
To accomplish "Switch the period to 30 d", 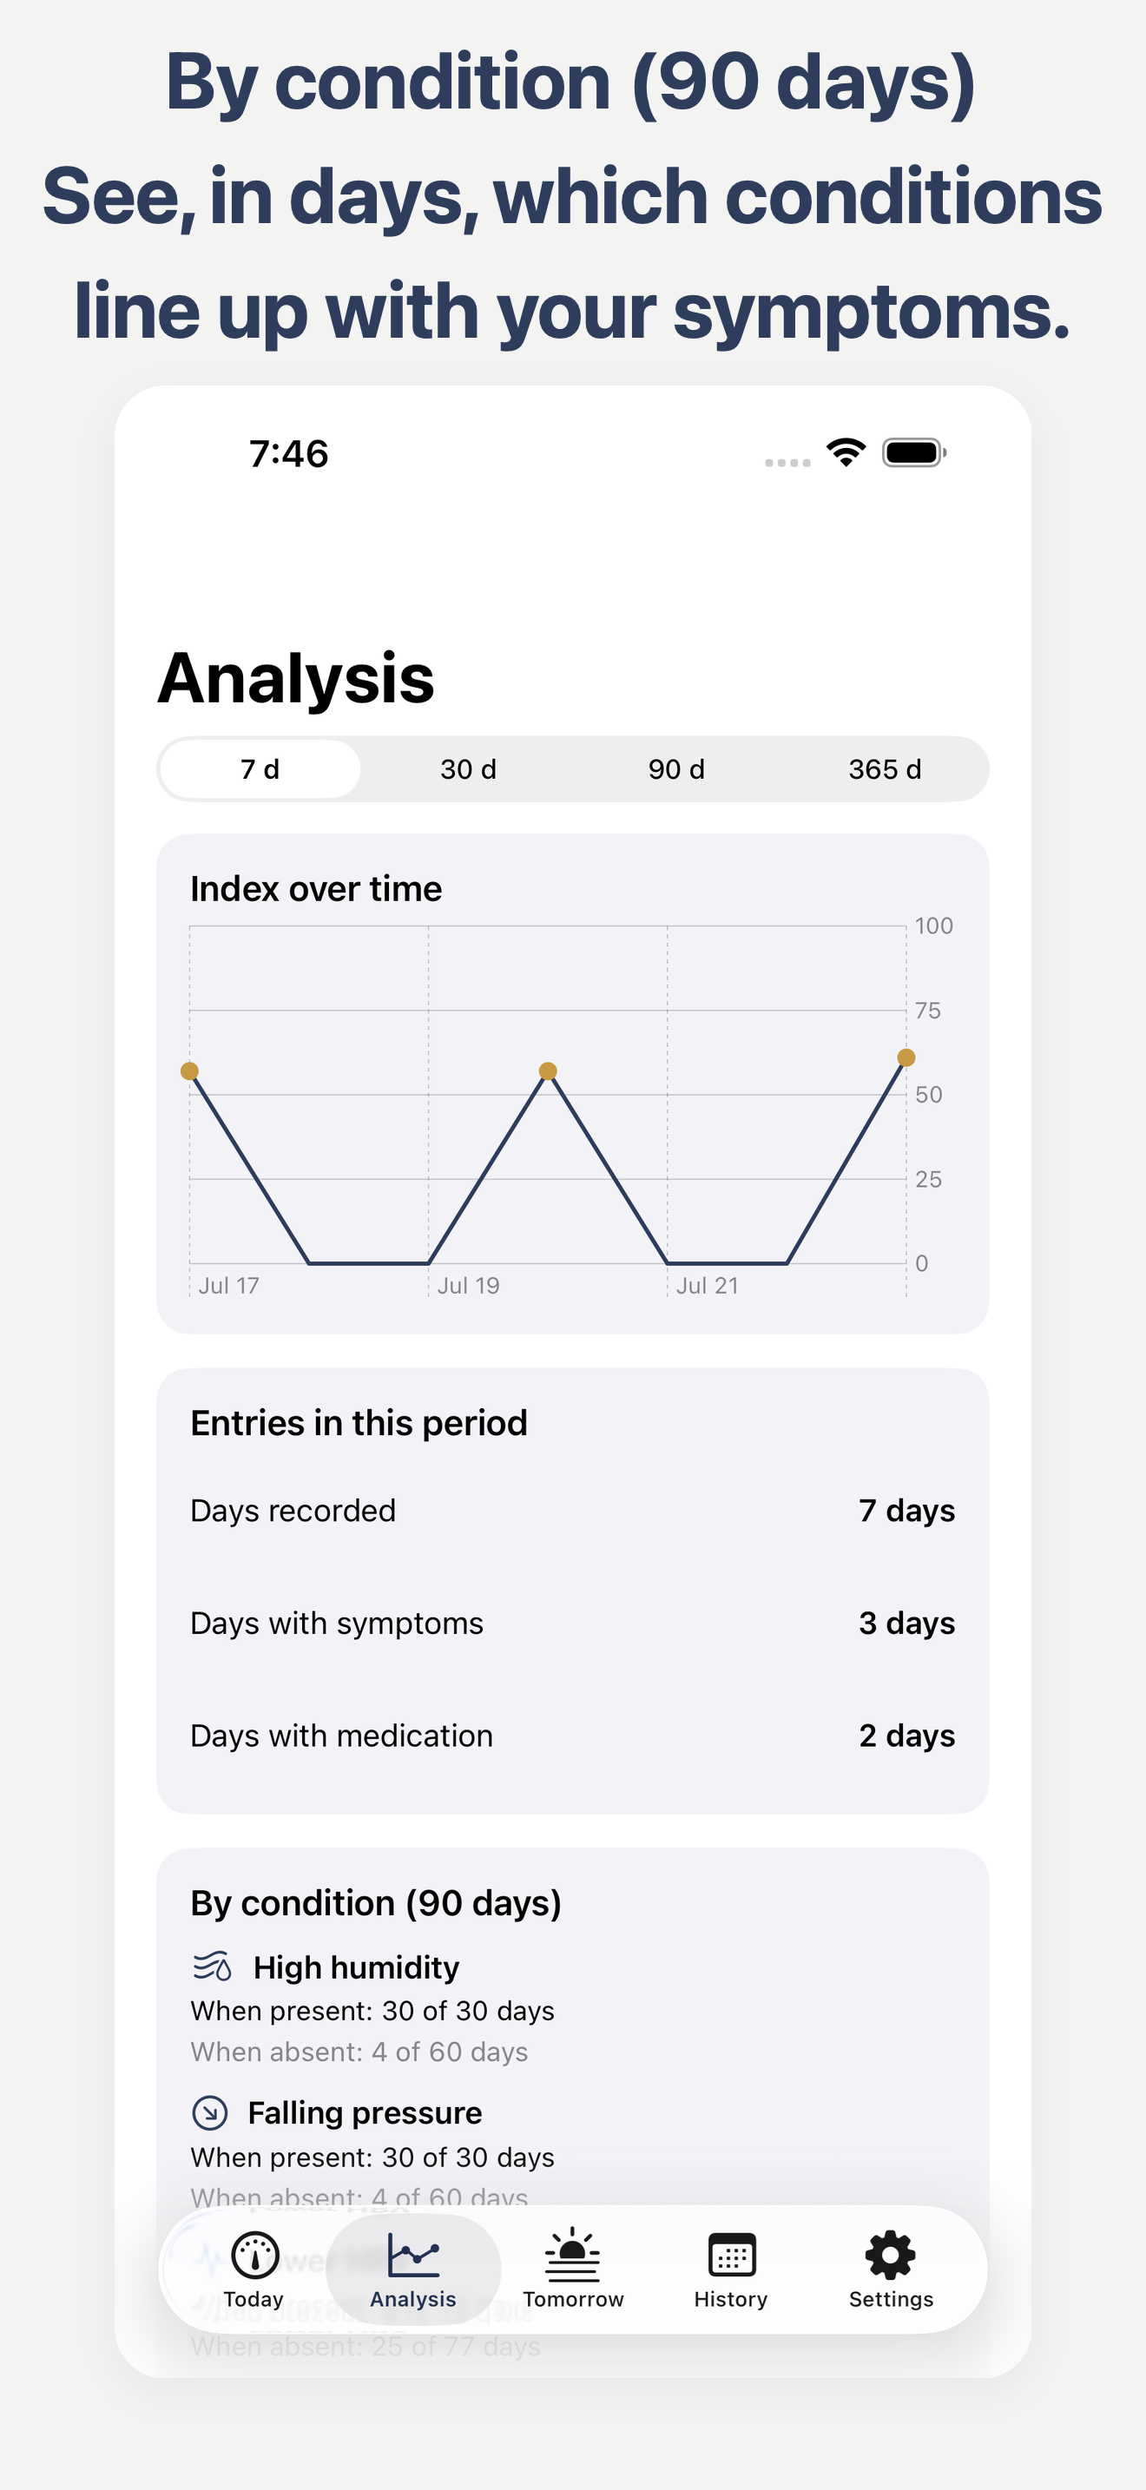I will click(x=469, y=769).
